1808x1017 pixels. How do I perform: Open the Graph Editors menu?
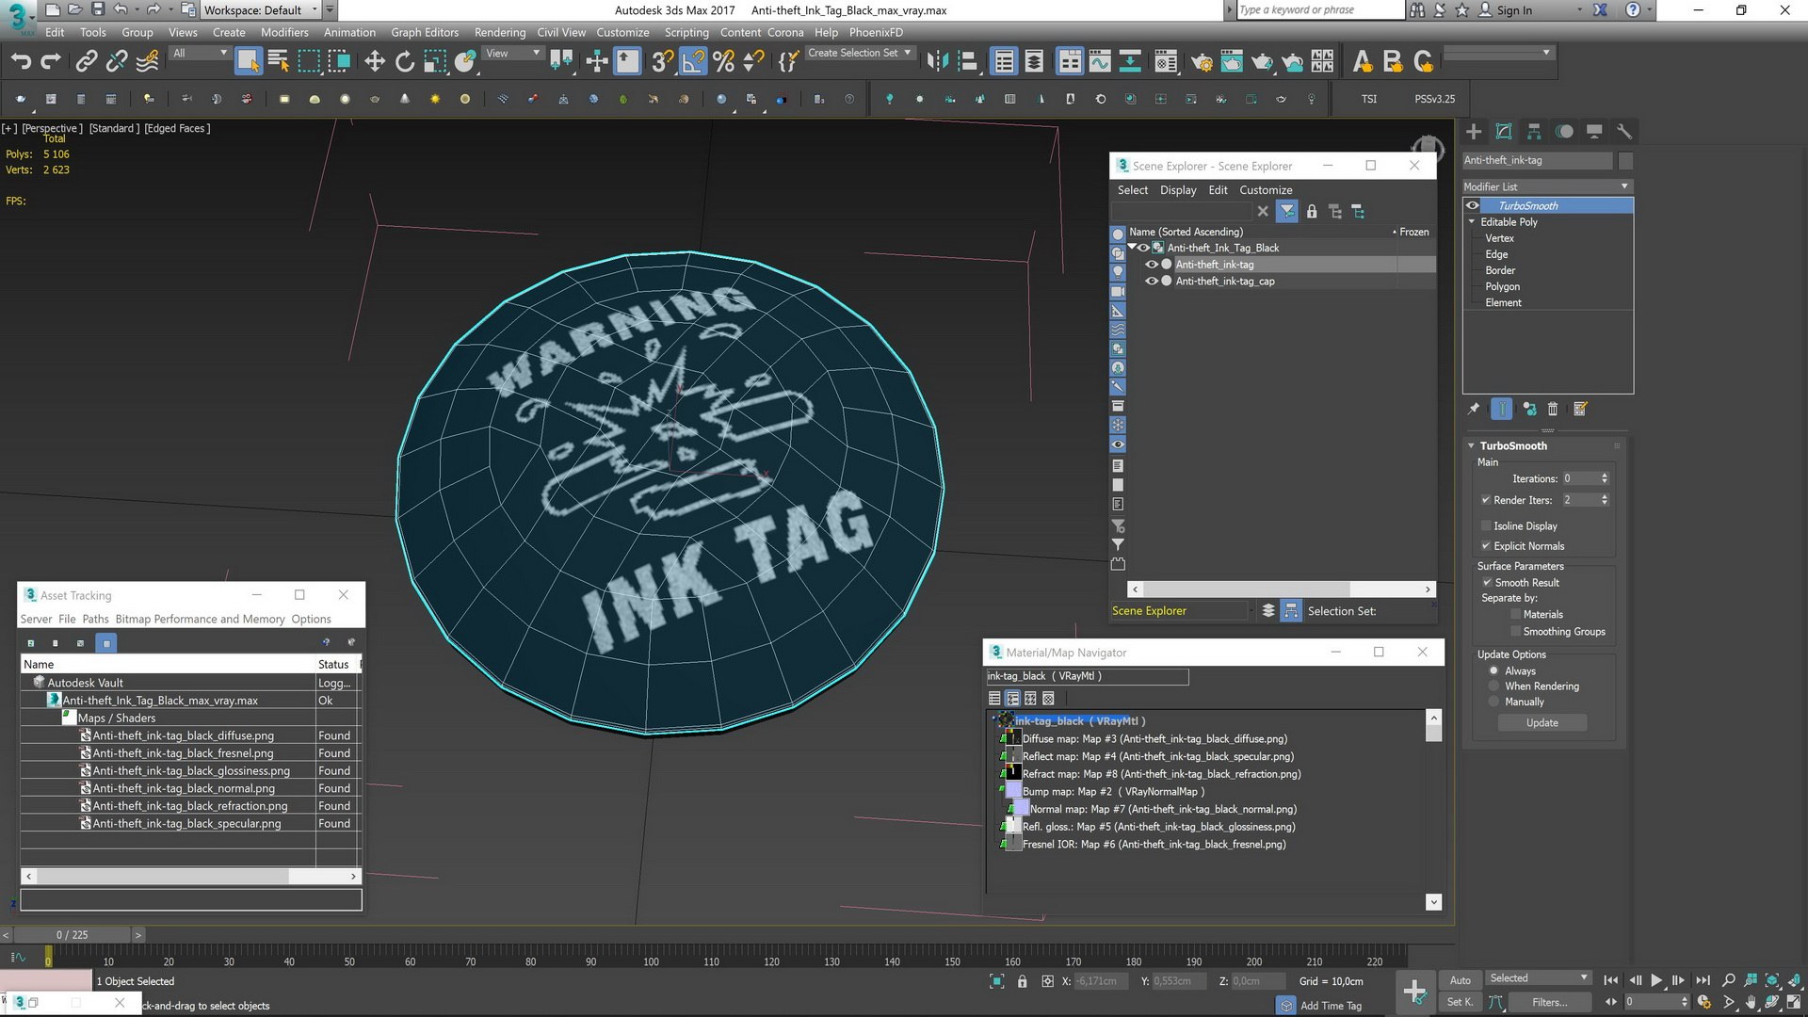tap(425, 32)
